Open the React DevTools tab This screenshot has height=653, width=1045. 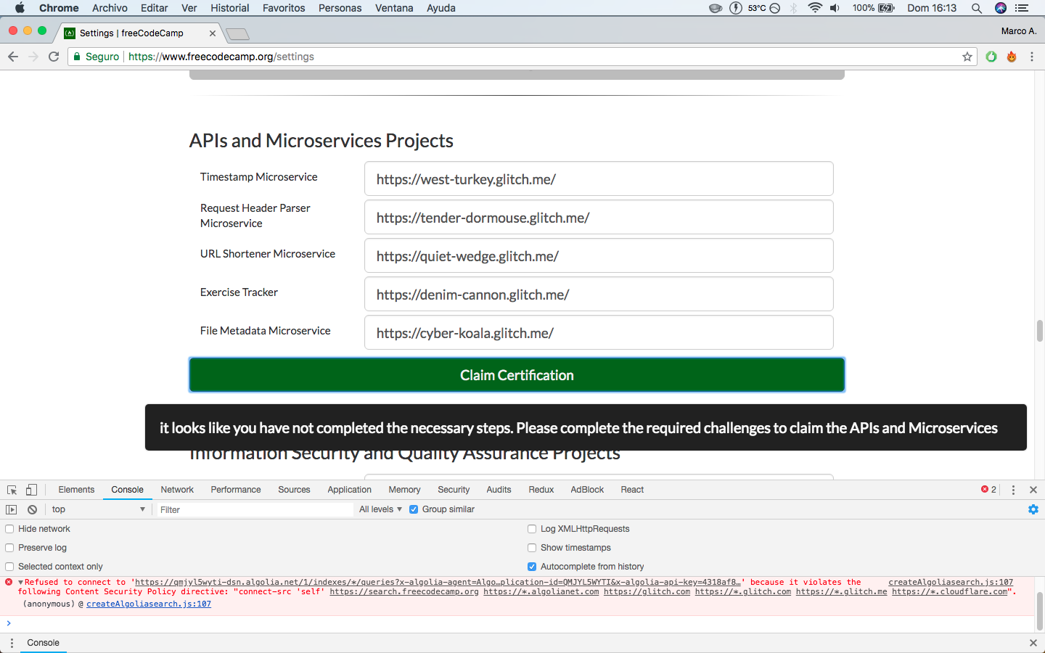(x=632, y=490)
